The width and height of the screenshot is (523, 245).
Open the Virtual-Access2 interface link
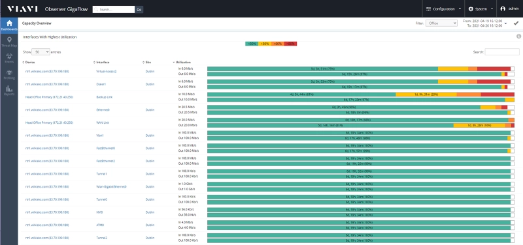(x=106, y=72)
